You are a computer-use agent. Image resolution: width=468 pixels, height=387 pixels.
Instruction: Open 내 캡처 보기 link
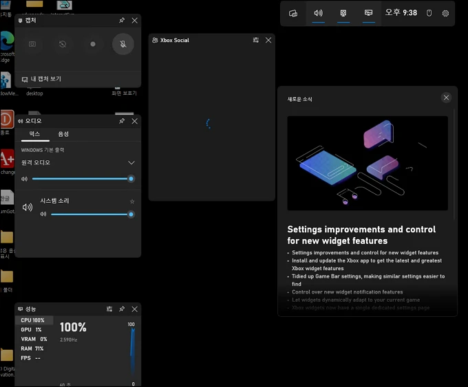41,79
